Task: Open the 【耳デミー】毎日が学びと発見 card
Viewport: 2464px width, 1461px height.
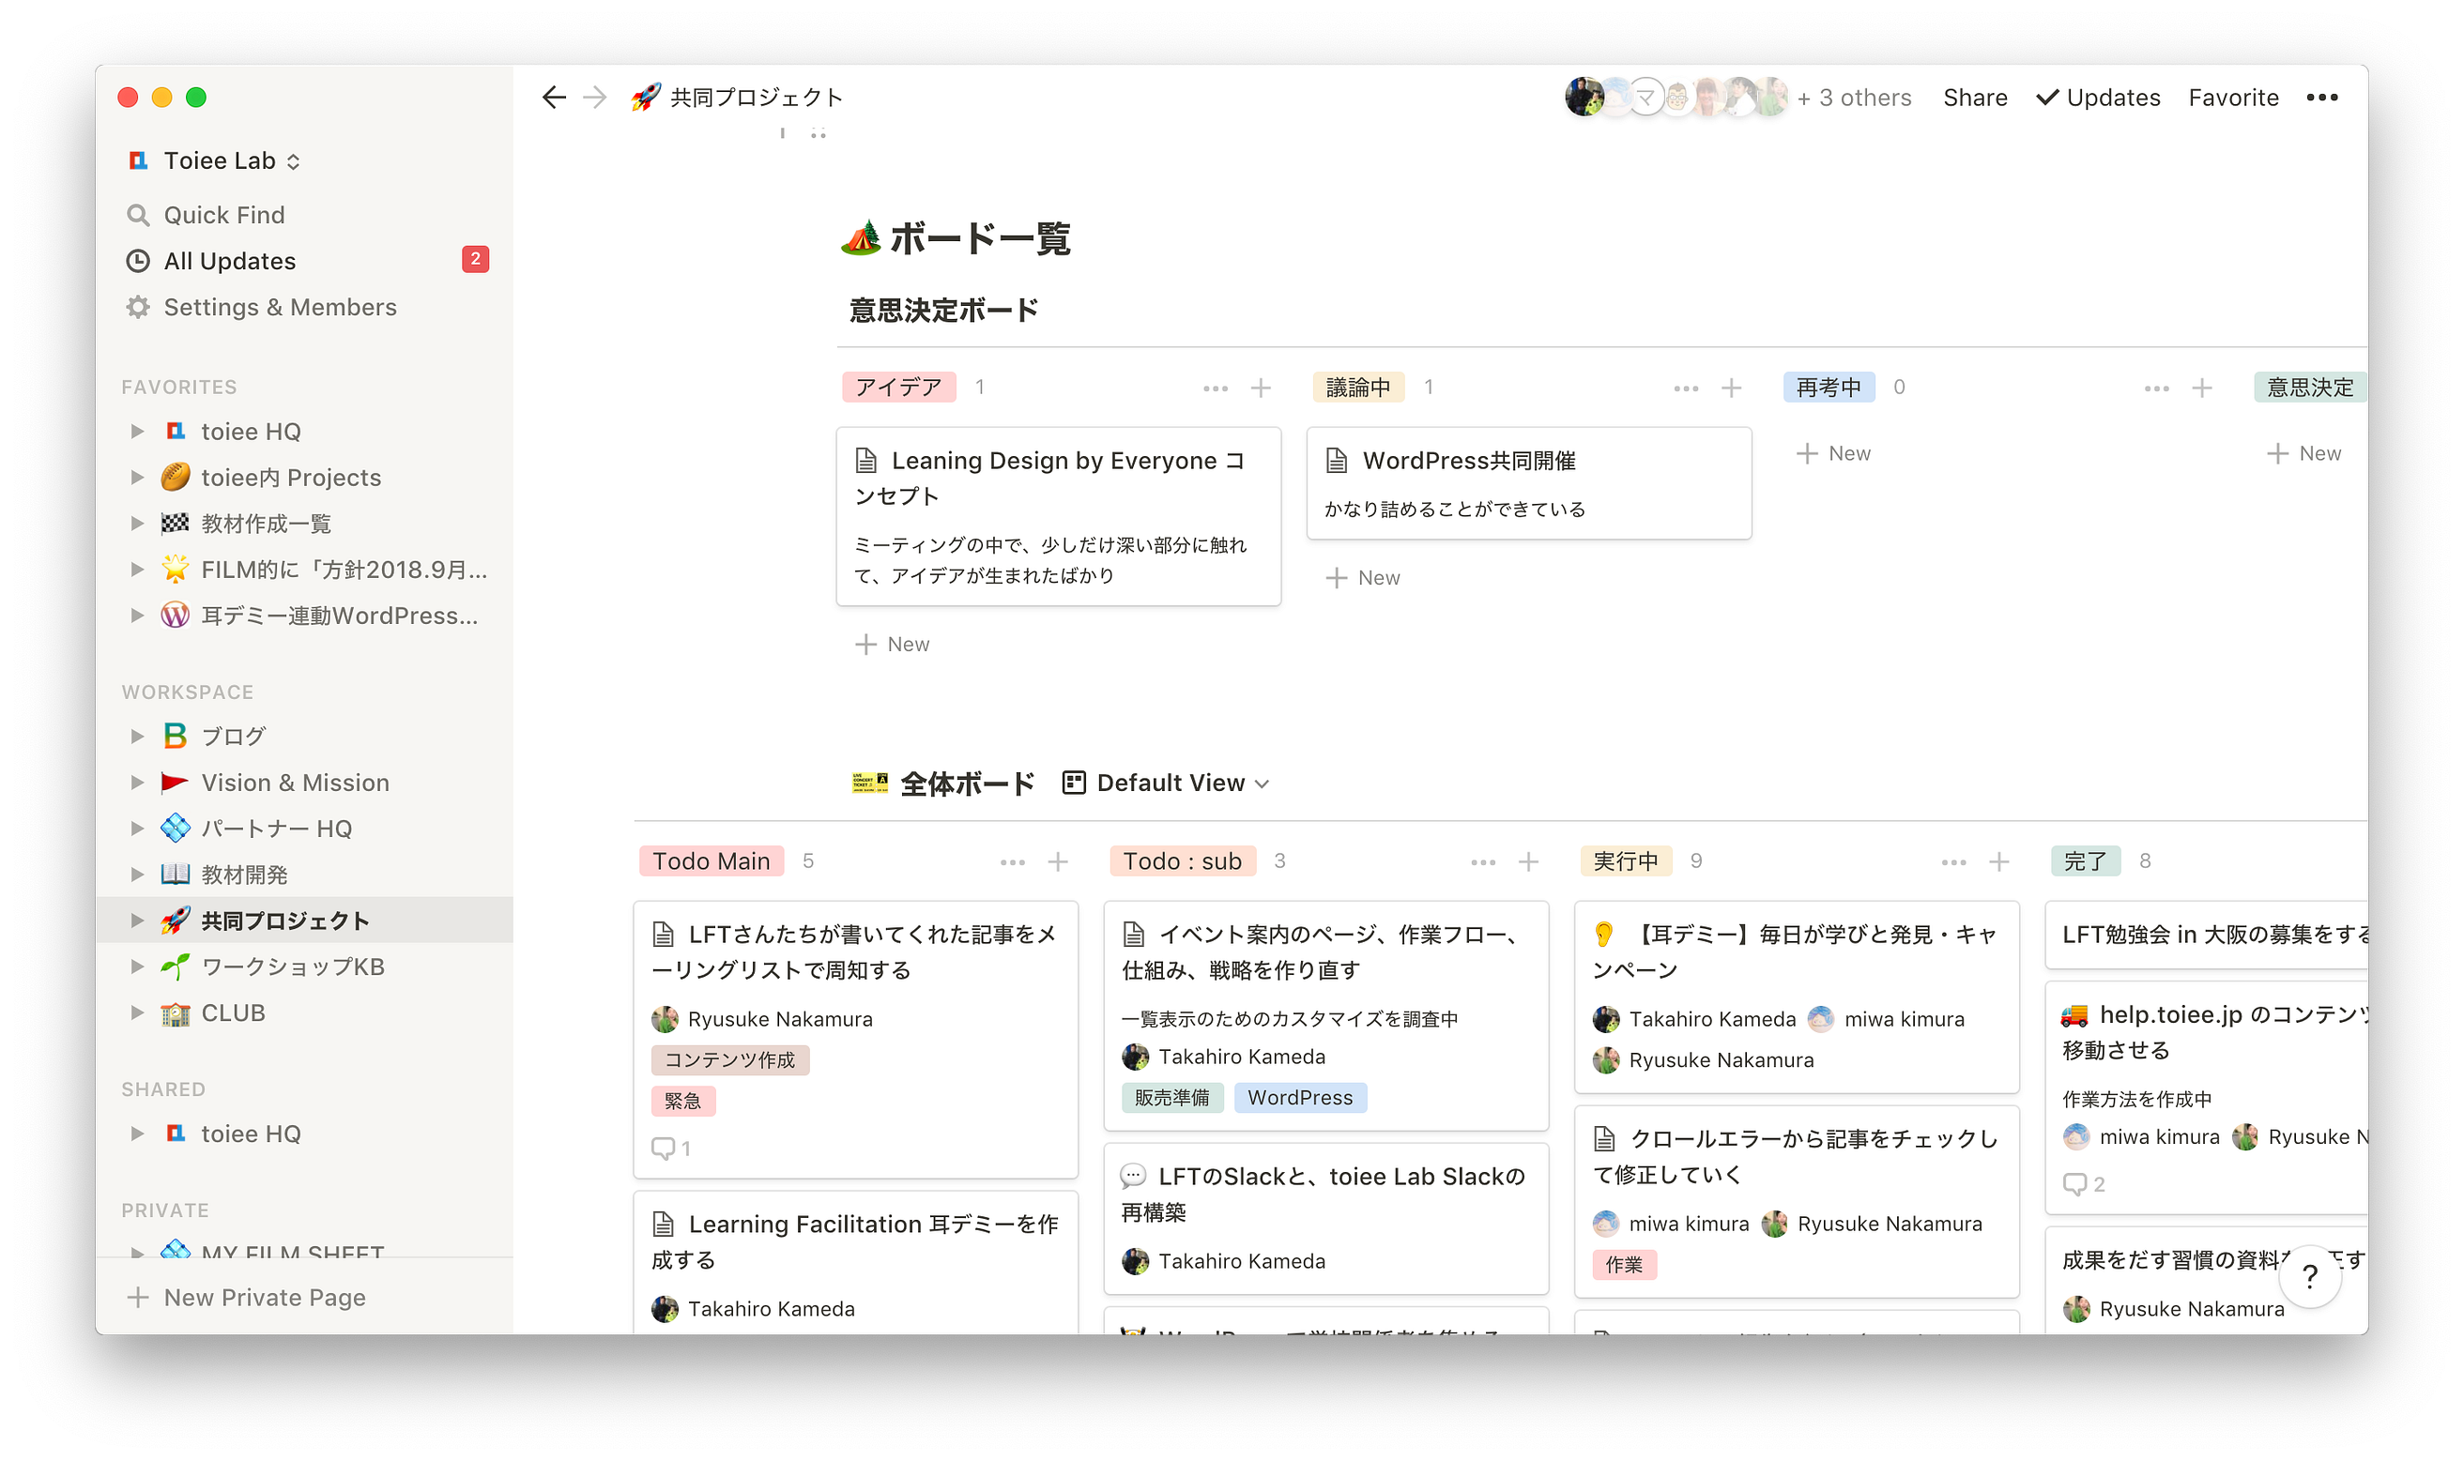Action: (x=1797, y=997)
